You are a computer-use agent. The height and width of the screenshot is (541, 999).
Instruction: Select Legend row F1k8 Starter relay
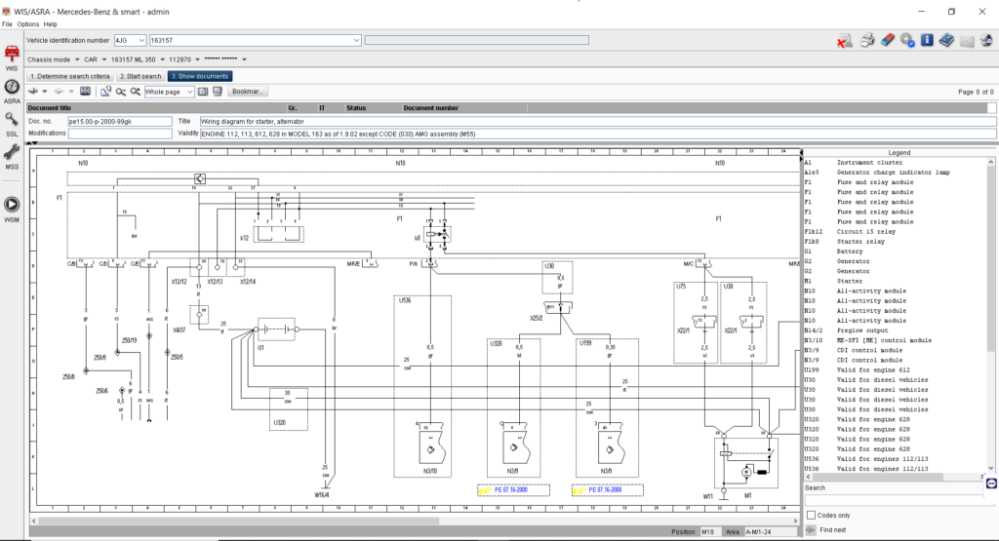click(x=896, y=242)
